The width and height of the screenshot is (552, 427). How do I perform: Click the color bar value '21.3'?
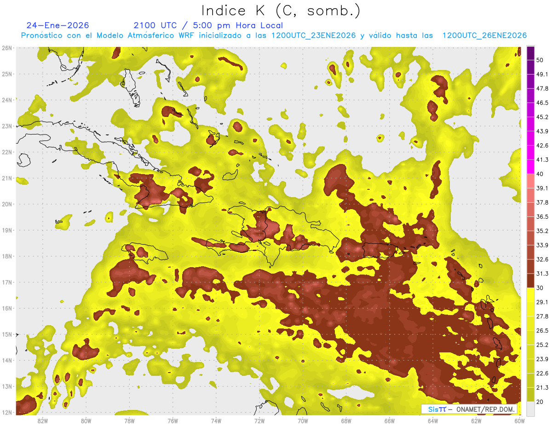click(542, 388)
